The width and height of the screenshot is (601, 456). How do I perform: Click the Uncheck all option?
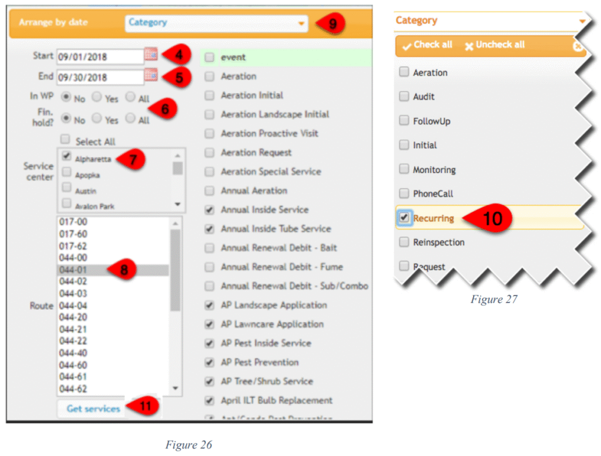(495, 45)
